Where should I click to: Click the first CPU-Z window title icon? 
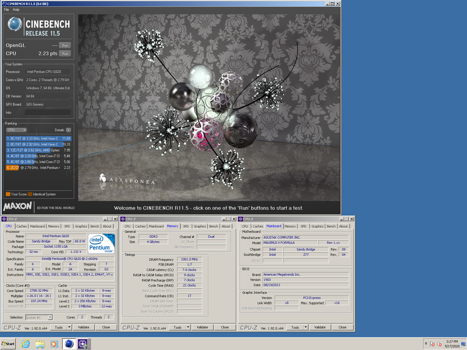click(4, 219)
